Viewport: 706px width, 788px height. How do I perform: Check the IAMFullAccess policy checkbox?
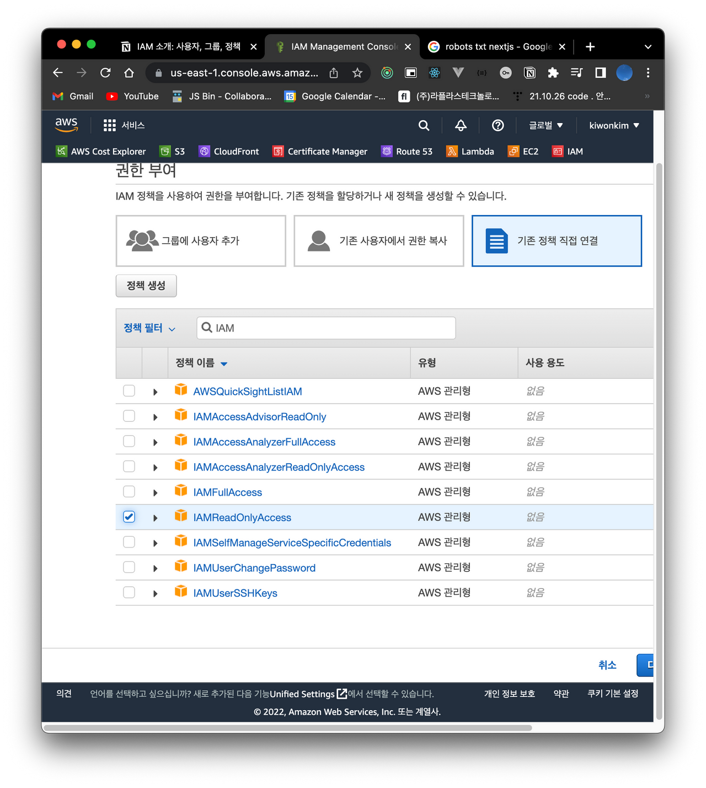(129, 491)
